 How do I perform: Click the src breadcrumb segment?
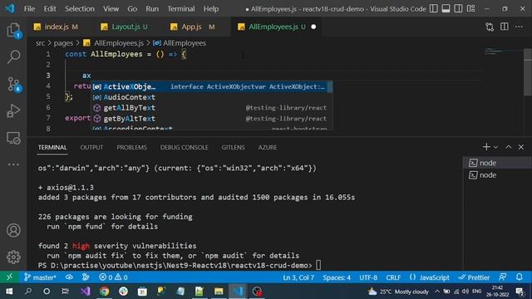point(40,43)
